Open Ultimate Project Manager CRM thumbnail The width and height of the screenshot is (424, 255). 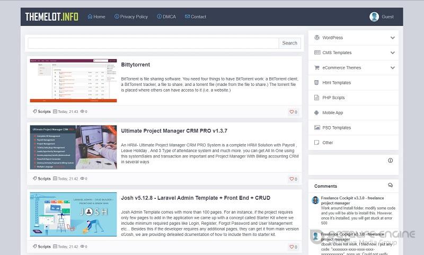point(73,147)
